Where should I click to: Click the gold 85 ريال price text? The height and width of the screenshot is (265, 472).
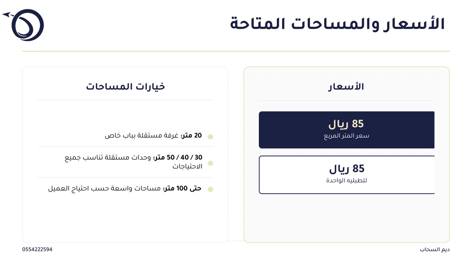[346, 124]
